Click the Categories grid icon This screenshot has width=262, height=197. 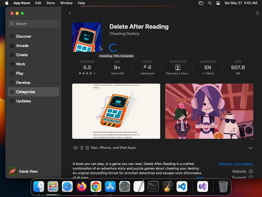pos(12,92)
